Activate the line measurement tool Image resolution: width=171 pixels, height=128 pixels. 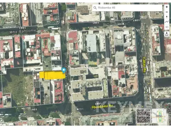tap(167, 22)
